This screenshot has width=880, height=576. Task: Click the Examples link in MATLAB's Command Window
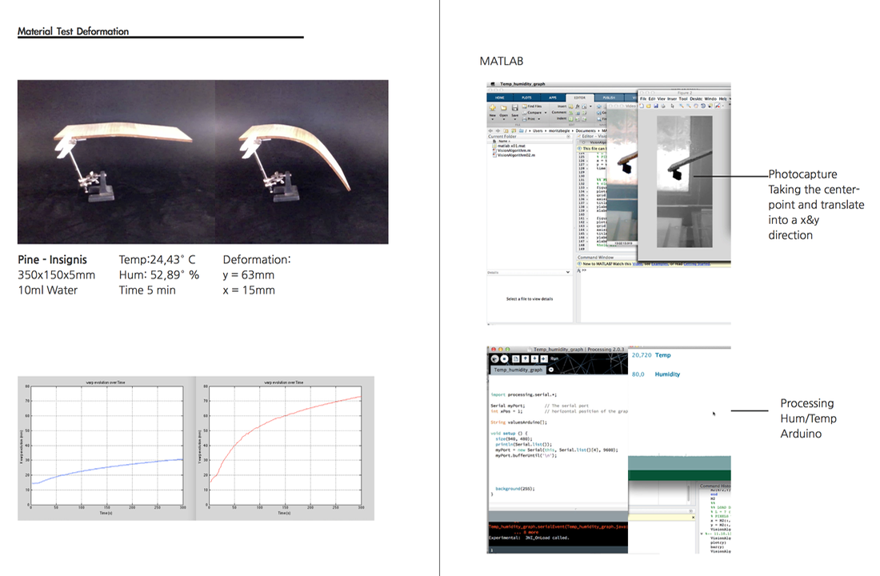click(659, 264)
